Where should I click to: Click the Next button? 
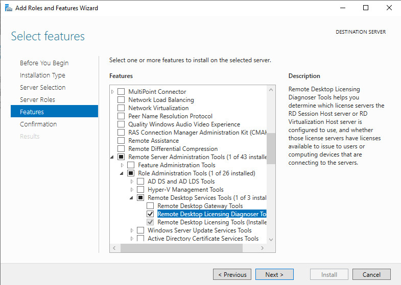(274, 275)
